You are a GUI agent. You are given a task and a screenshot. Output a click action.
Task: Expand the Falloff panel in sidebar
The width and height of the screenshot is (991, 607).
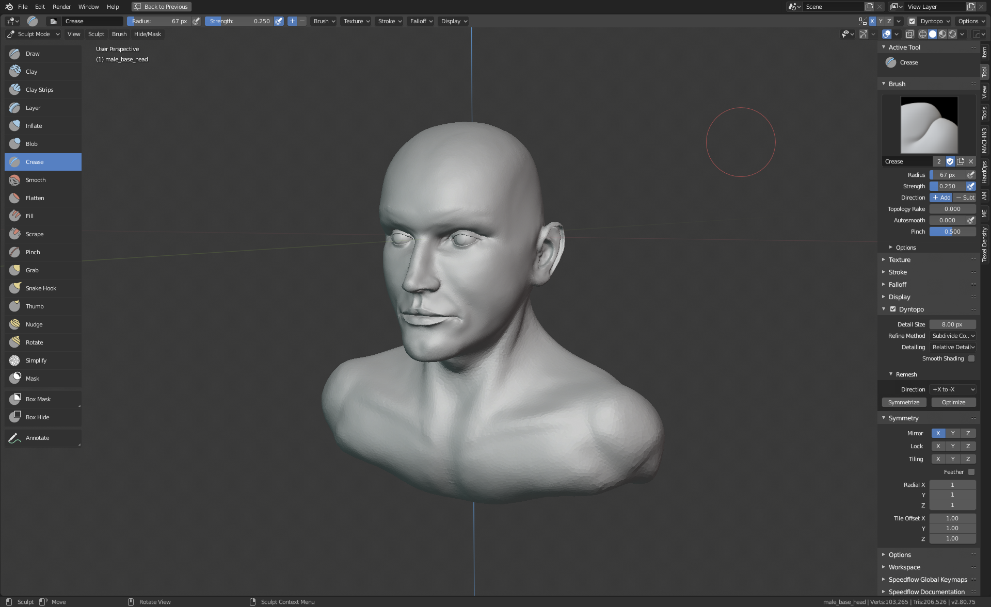(898, 285)
